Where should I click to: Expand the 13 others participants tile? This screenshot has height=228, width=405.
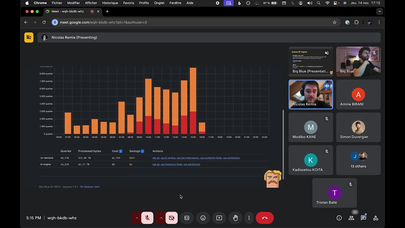tap(358, 160)
